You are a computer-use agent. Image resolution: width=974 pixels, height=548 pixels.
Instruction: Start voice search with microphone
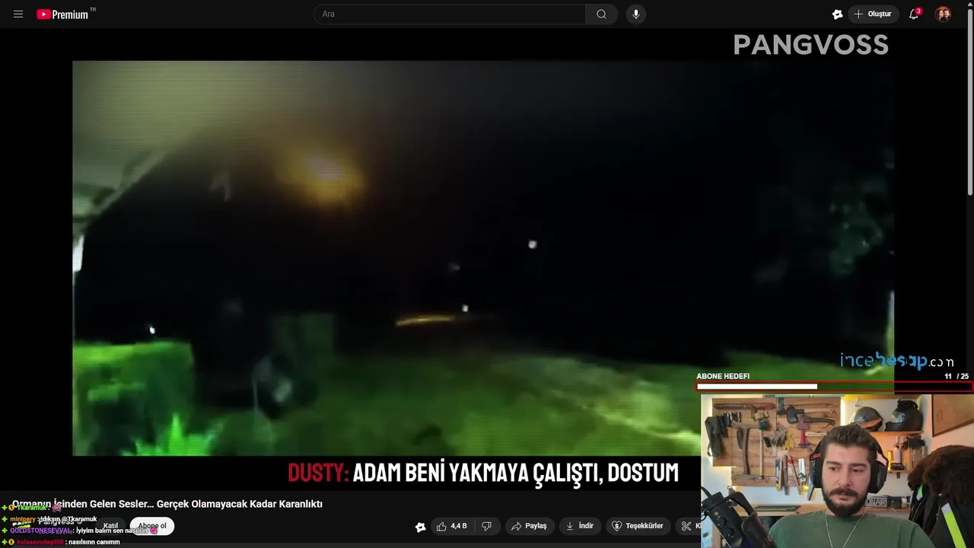(636, 14)
